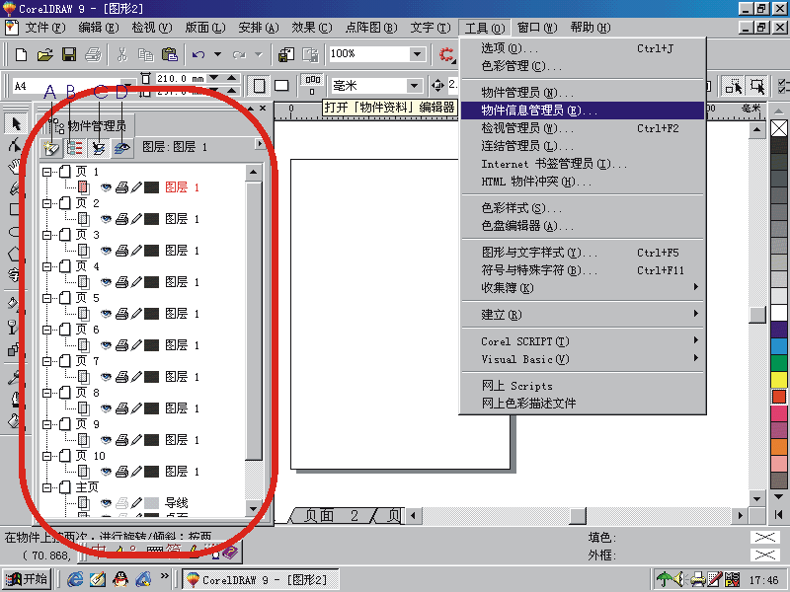790x592 pixels.
Task: Click the Edit Across Layers icon
Action: pos(99,147)
